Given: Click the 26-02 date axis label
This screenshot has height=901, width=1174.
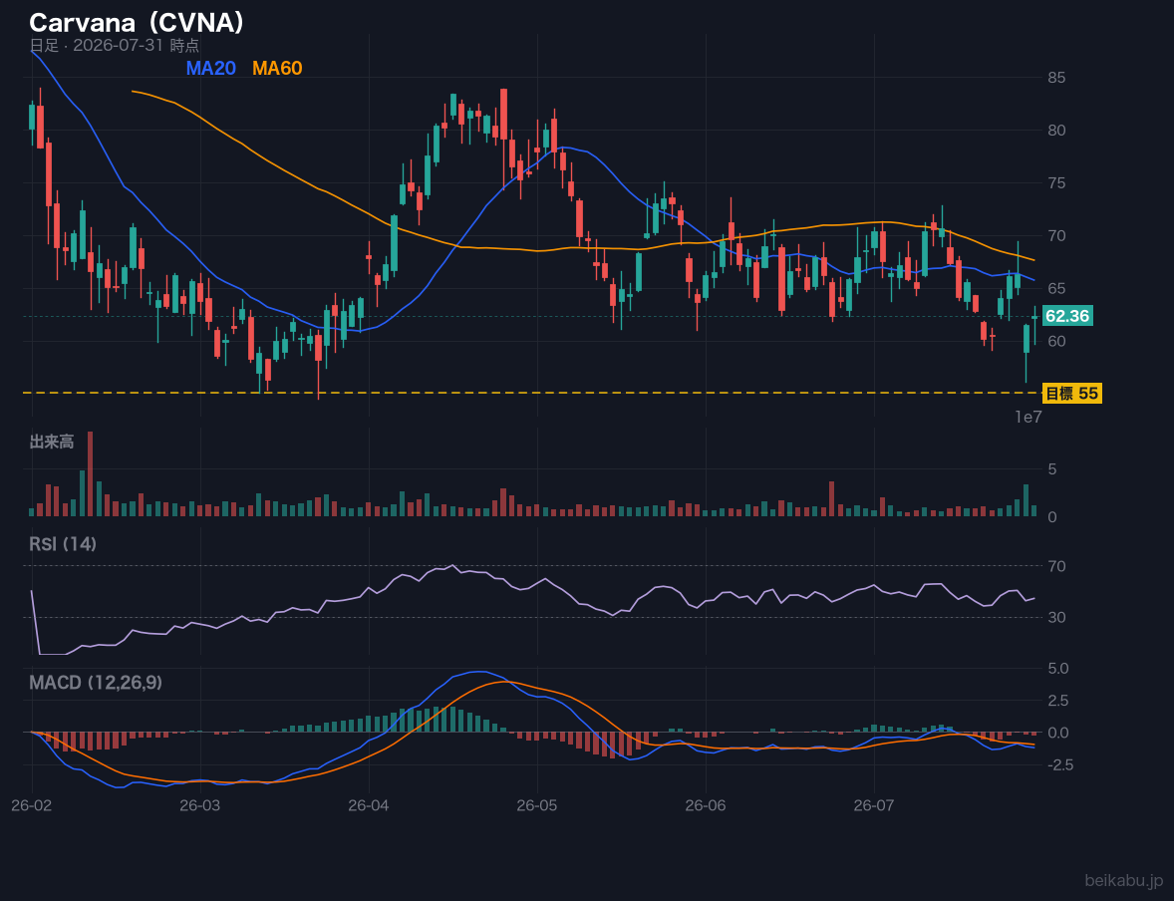Looking at the screenshot, I should 32,806.
